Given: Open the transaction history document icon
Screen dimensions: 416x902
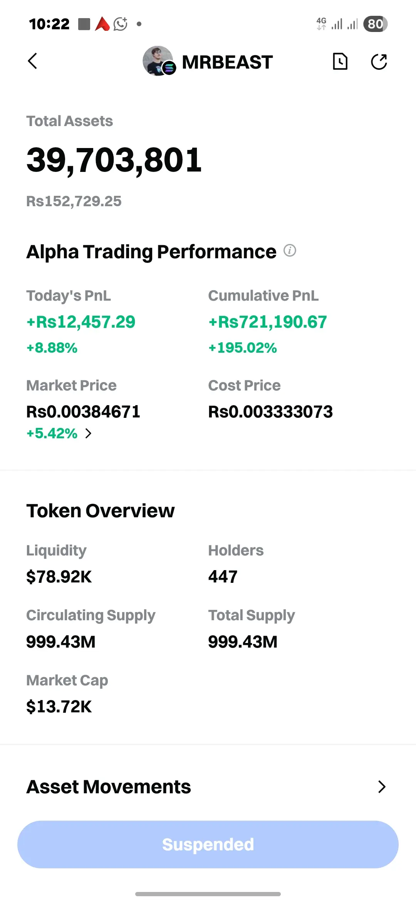Looking at the screenshot, I should click(x=340, y=62).
